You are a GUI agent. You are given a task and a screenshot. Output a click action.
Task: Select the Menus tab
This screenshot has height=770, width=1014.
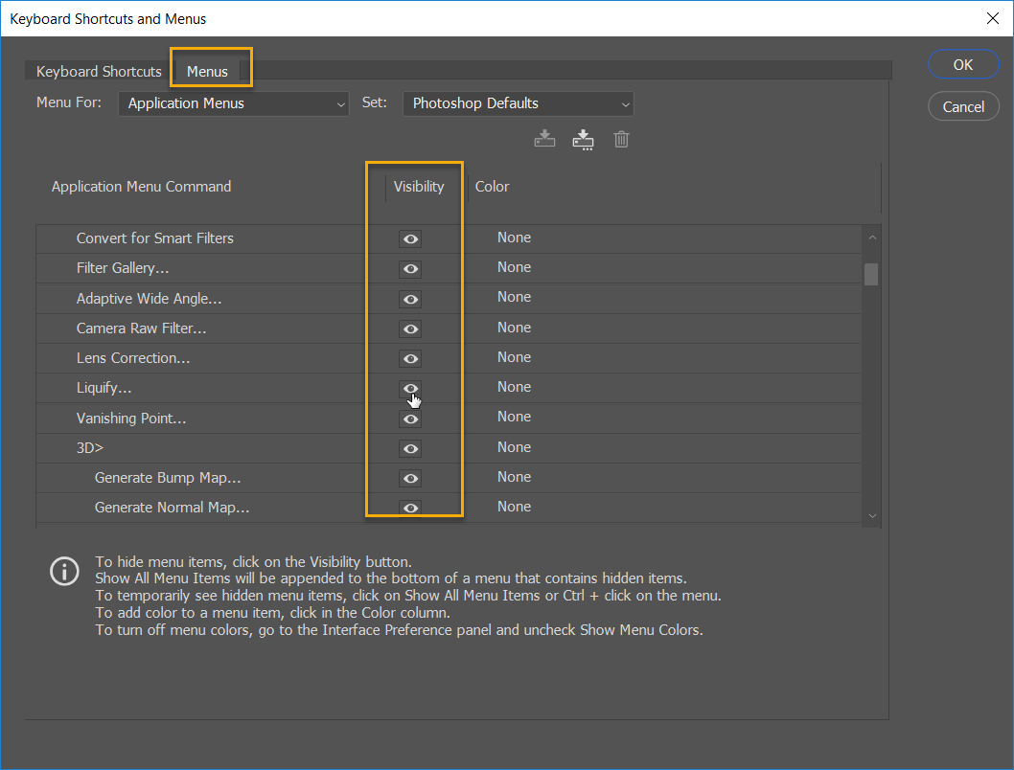point(207,70)
